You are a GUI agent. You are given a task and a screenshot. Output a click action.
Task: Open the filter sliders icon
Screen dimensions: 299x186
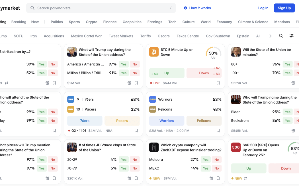pos(291,36)
